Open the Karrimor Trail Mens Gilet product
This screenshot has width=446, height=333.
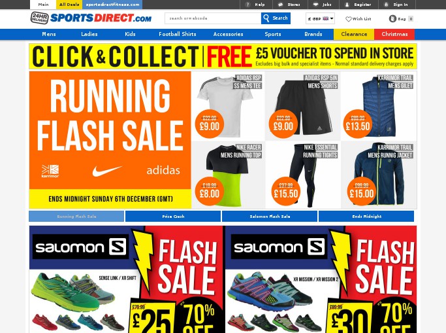tap(379, 106)
